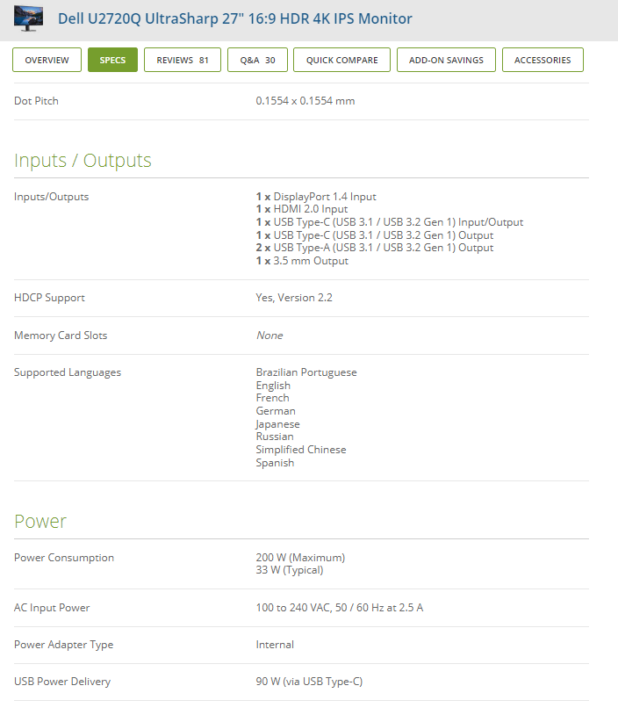Click the Inputs/Outputs row label

click(52, 197)
